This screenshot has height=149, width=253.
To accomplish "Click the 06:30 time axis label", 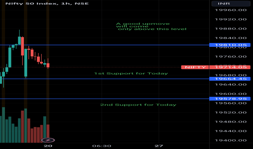I will 102,146.
